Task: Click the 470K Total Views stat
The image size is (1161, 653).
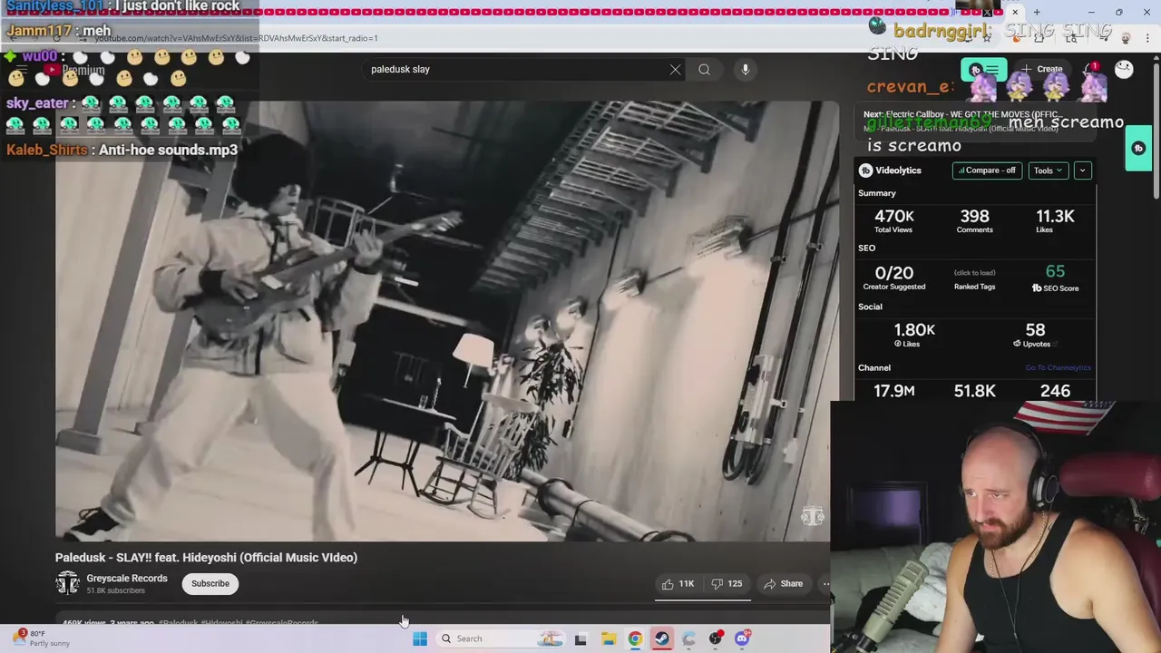Action: (x=893, y=220)
